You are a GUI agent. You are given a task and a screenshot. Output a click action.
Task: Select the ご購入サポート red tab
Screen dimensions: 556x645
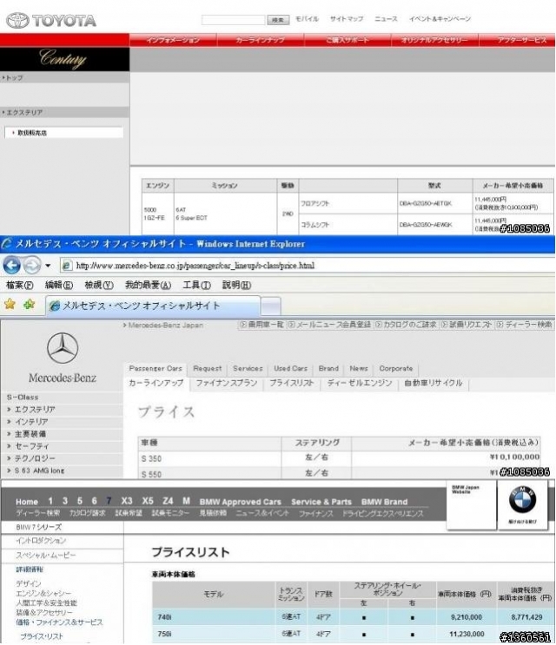pyautogui.click(x=347, y=40)
